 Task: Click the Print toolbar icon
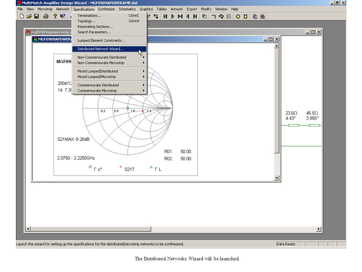tap(46, 16)
